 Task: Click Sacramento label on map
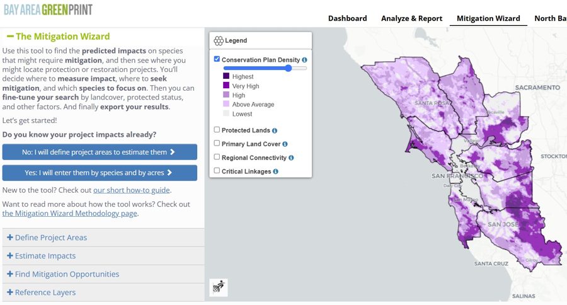(538, 88)
